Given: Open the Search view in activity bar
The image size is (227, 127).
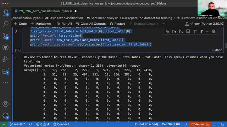Looking at the screenshot, I should [x=6, y=24].
